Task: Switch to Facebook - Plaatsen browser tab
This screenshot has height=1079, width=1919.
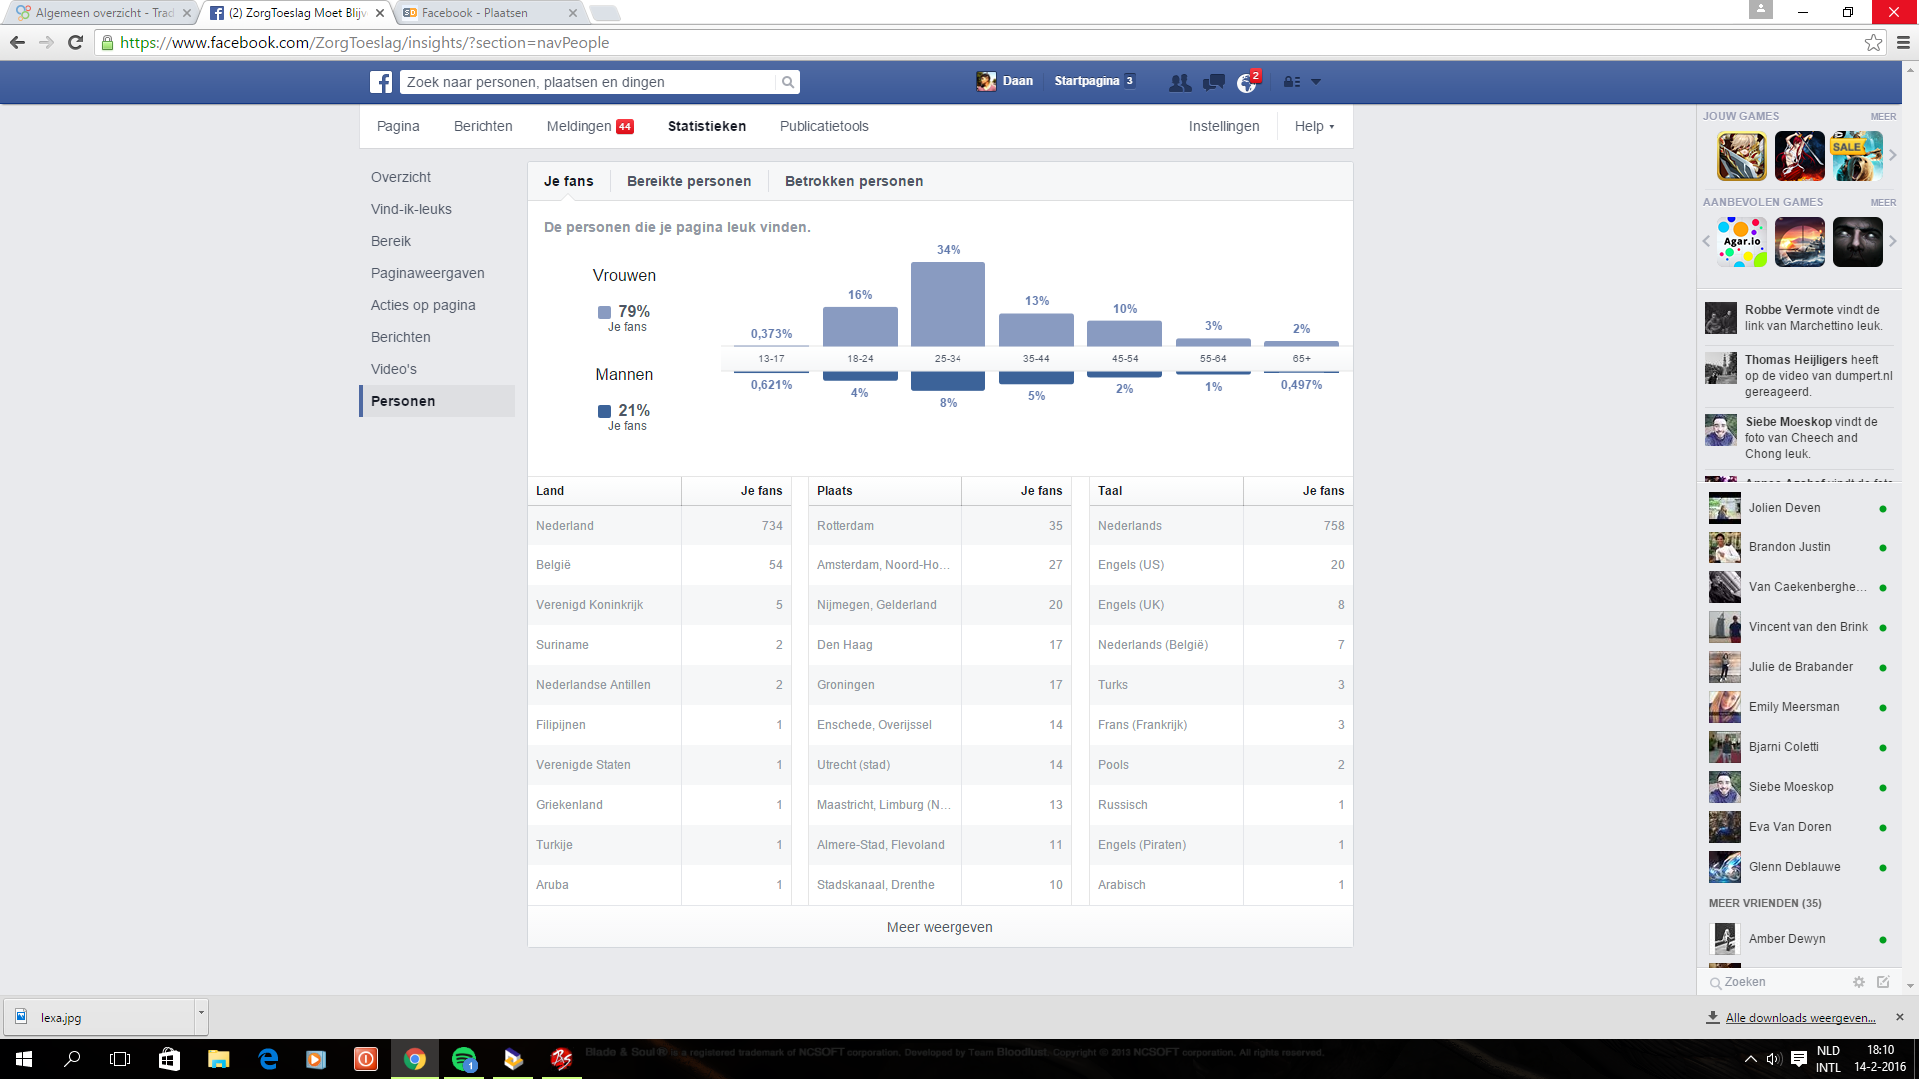Action: coord(490,13)
